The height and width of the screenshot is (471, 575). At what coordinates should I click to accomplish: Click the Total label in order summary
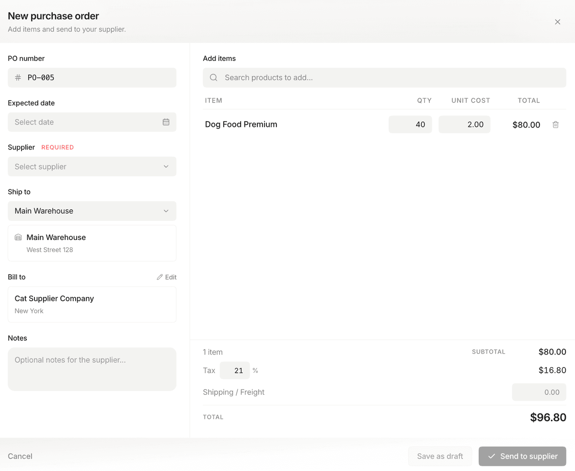(x=213, y=417)
